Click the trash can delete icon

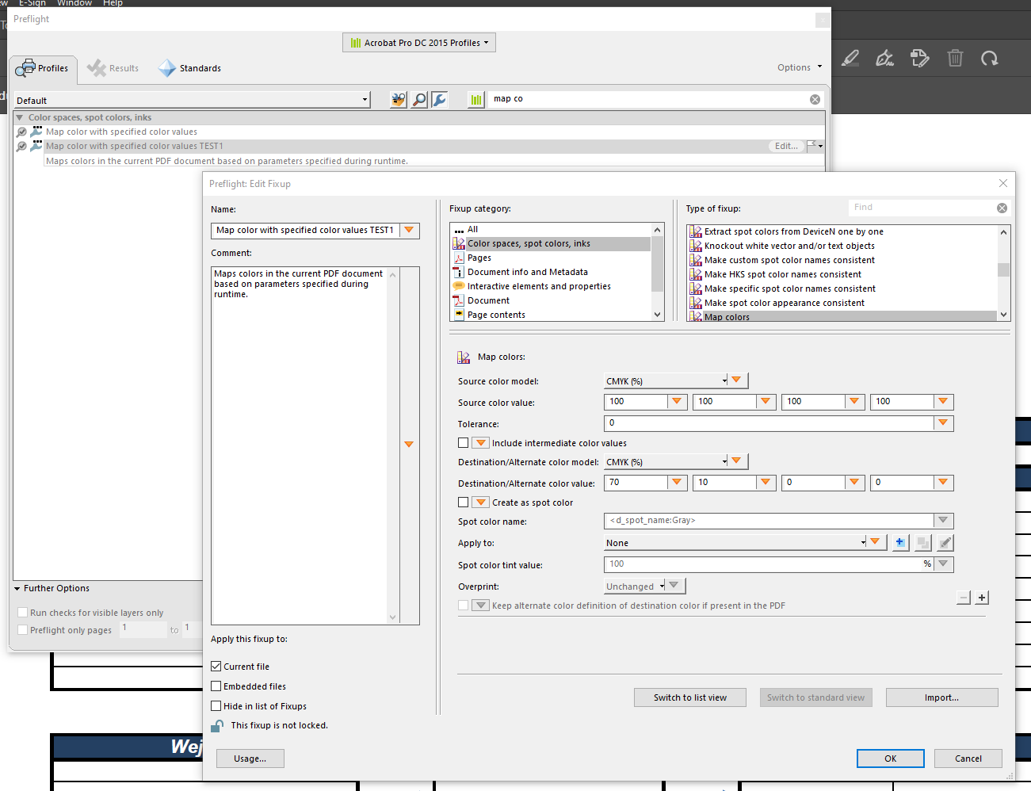pyautogui.click(x=955, y=59)
